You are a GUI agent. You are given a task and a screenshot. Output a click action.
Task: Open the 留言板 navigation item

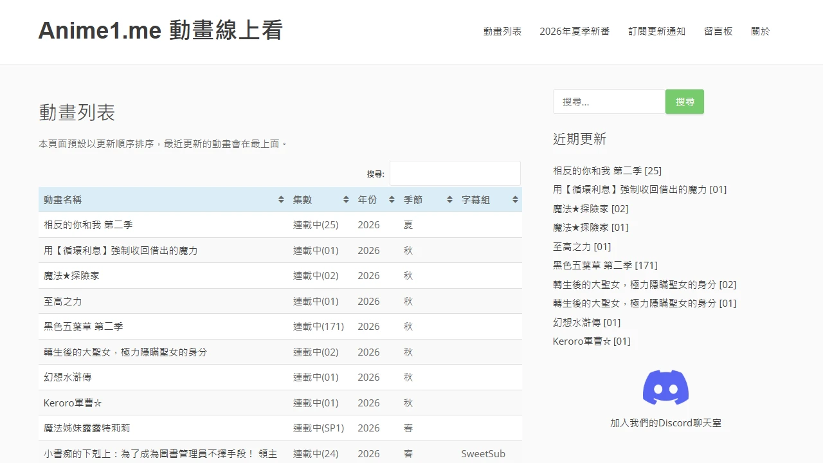tap(718, 31)
